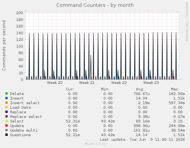The height and width of the screenshot is (148, 190).
Task: Click the 'Cur:' column header
Action: pyautogui.click(x=70, y=89)
